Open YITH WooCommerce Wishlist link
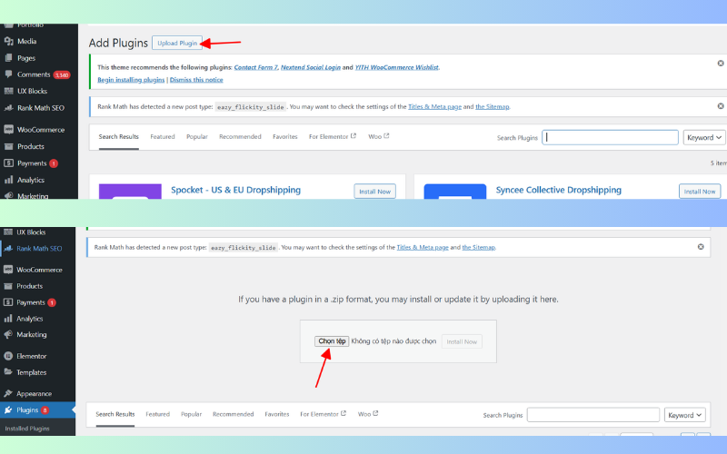 (x=396, y=67)
